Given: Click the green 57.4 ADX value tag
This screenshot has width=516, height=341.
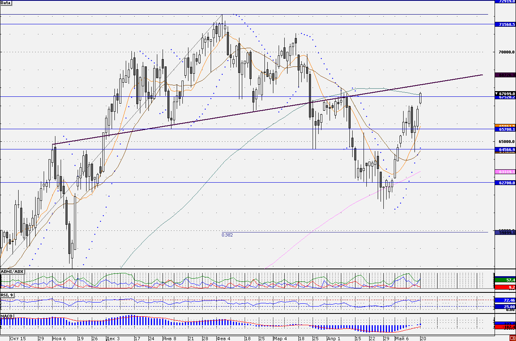Looking at the screenshot, I should coord(505,280).
